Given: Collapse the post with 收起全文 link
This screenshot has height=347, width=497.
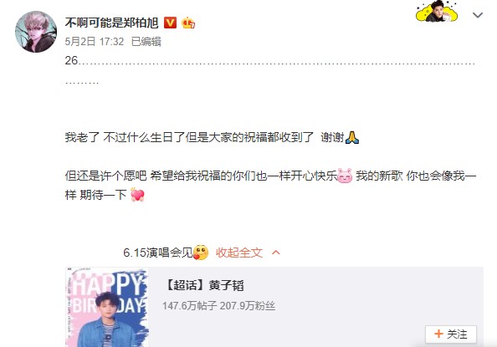Looking at the screenshot, I should 239,253.
